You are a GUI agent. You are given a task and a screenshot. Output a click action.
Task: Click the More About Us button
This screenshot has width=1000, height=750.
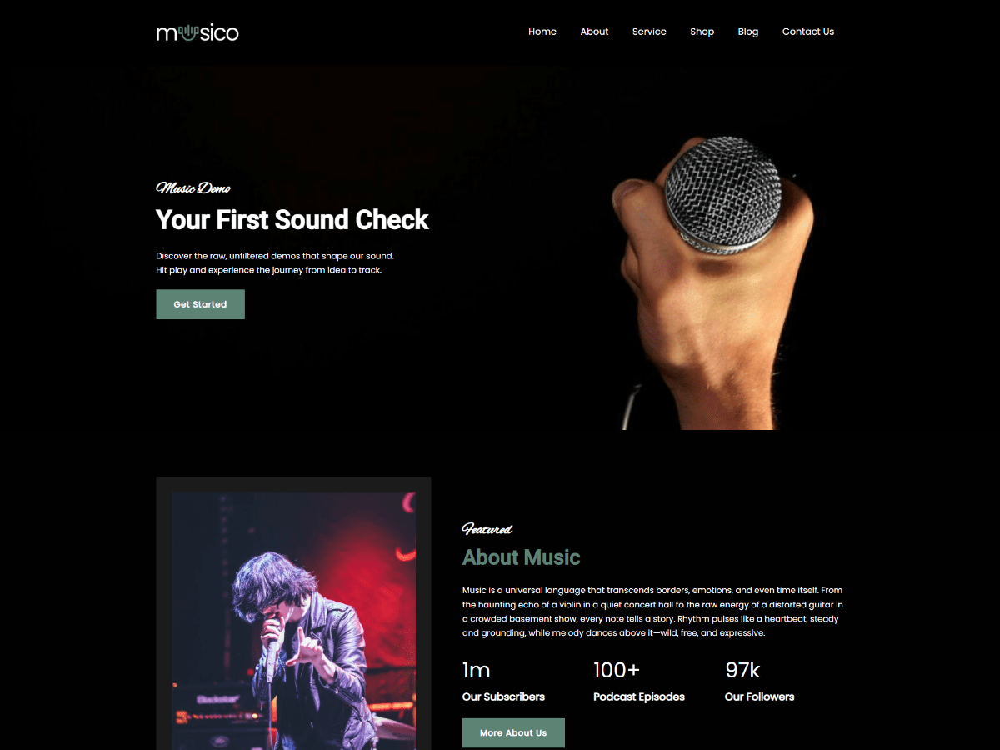click(513, 733)
